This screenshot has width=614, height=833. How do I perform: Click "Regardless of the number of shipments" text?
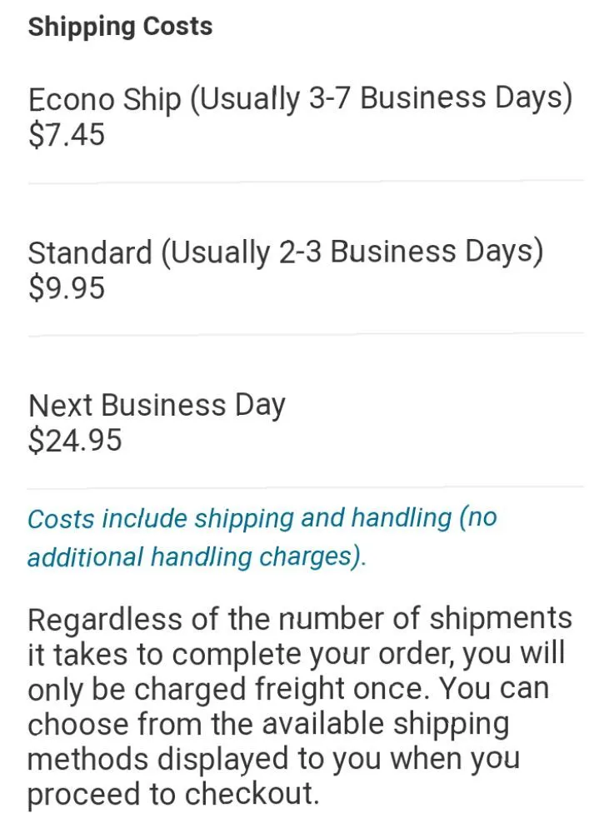point(300,620)
